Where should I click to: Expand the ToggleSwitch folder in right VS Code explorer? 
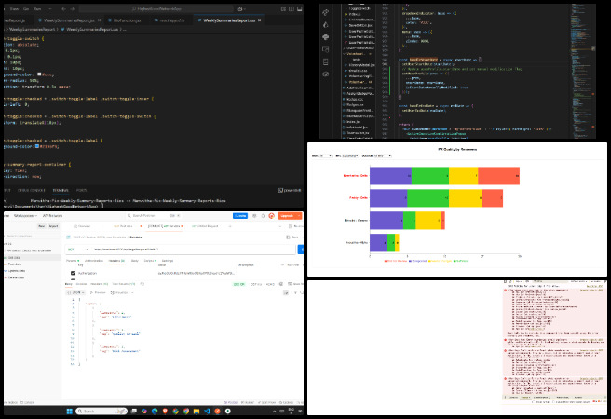point(358,8)
